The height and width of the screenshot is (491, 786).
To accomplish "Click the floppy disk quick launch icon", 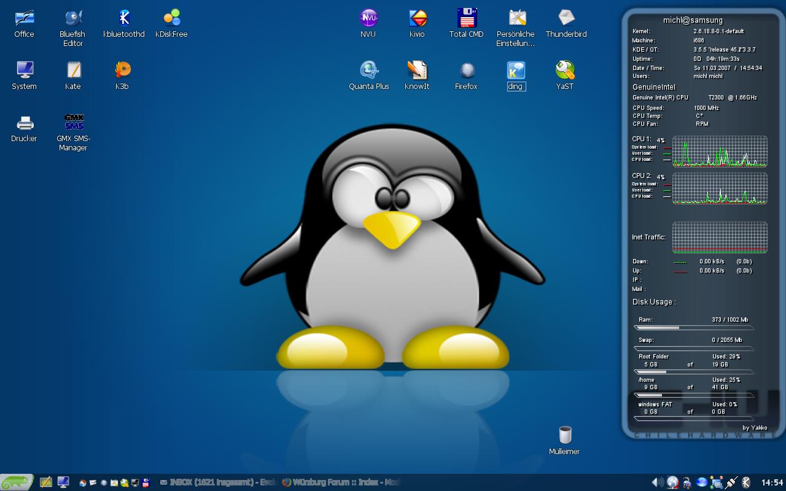I will point(146,483).
